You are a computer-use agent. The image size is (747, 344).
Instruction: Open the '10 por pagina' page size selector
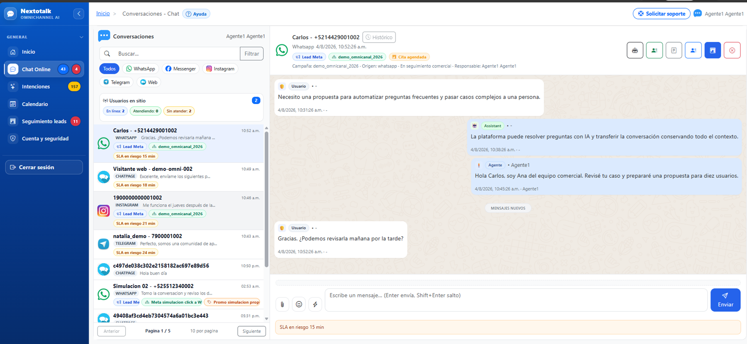pos(204,331)
